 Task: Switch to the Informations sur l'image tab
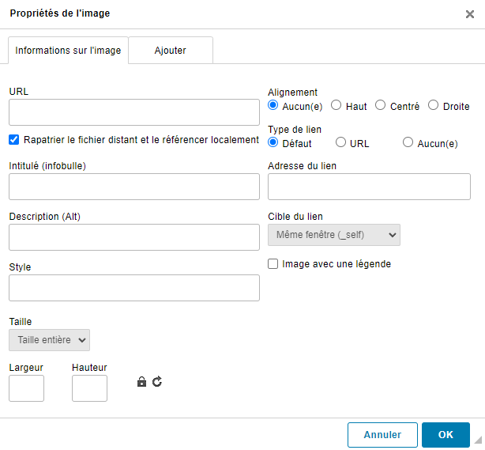(x=68, y=51)
